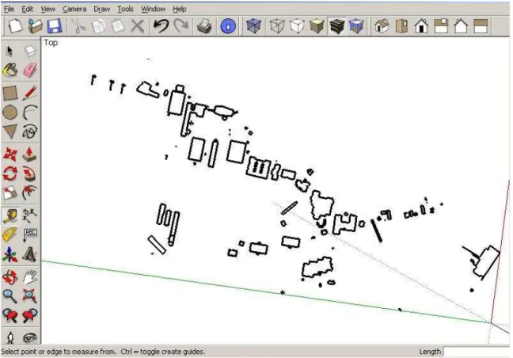
Task: Toggle X-ray display mode
Action: 253,26
